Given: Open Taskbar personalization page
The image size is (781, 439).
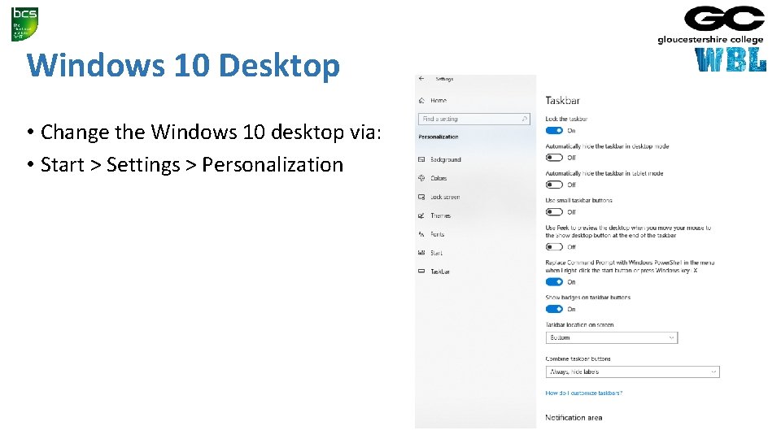Looking at the screenshot, I should coord(440,272).
